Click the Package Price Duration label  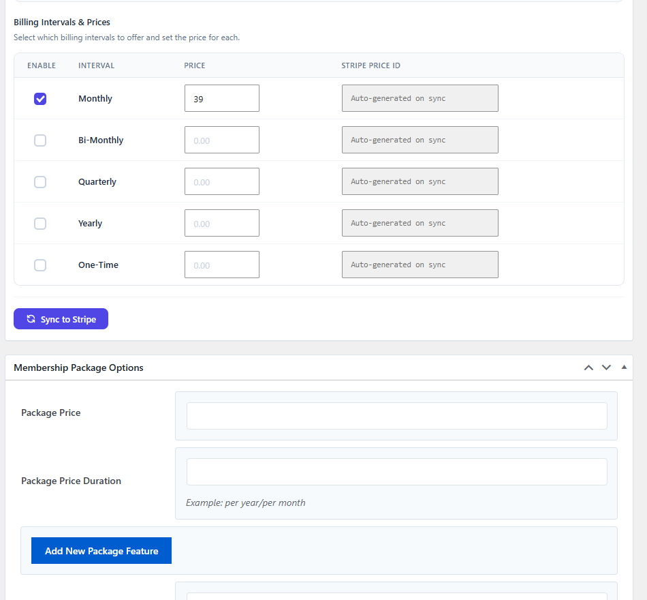[x=71, y=481]
